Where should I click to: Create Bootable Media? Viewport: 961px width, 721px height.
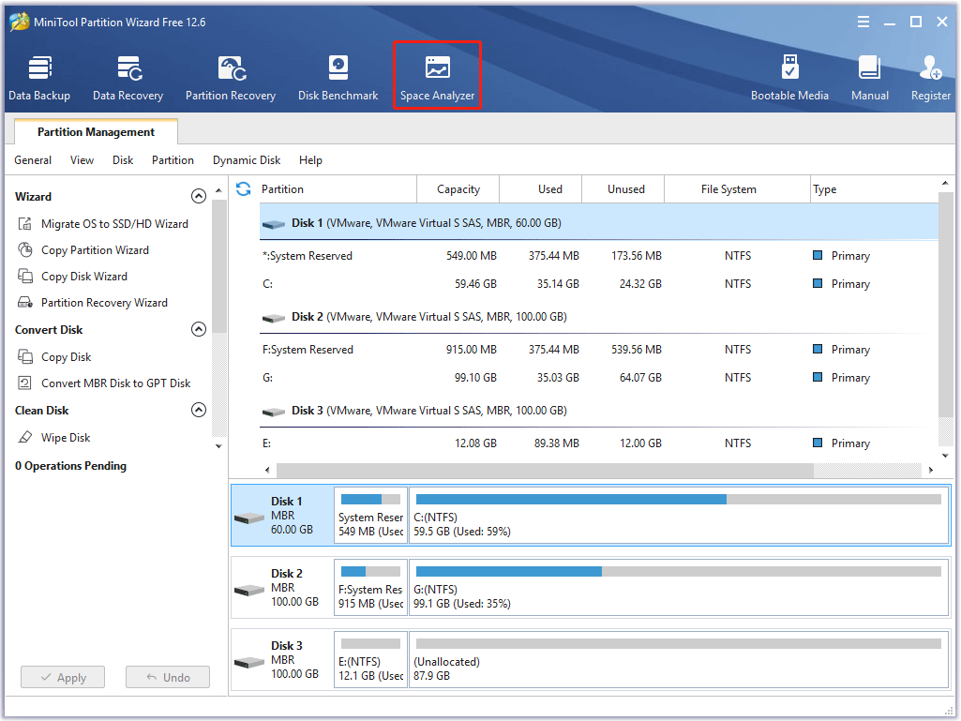tap(789, 78)
